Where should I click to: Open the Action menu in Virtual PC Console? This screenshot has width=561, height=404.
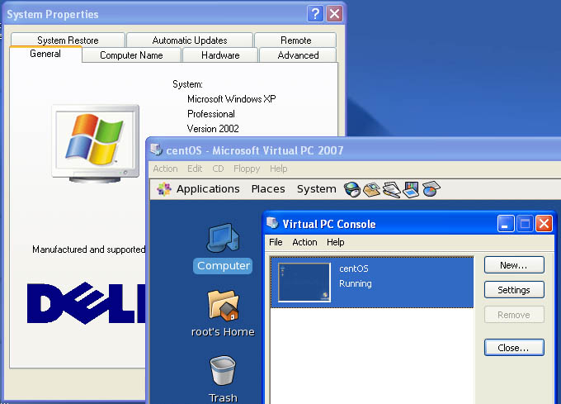click(x=304, y=242)
